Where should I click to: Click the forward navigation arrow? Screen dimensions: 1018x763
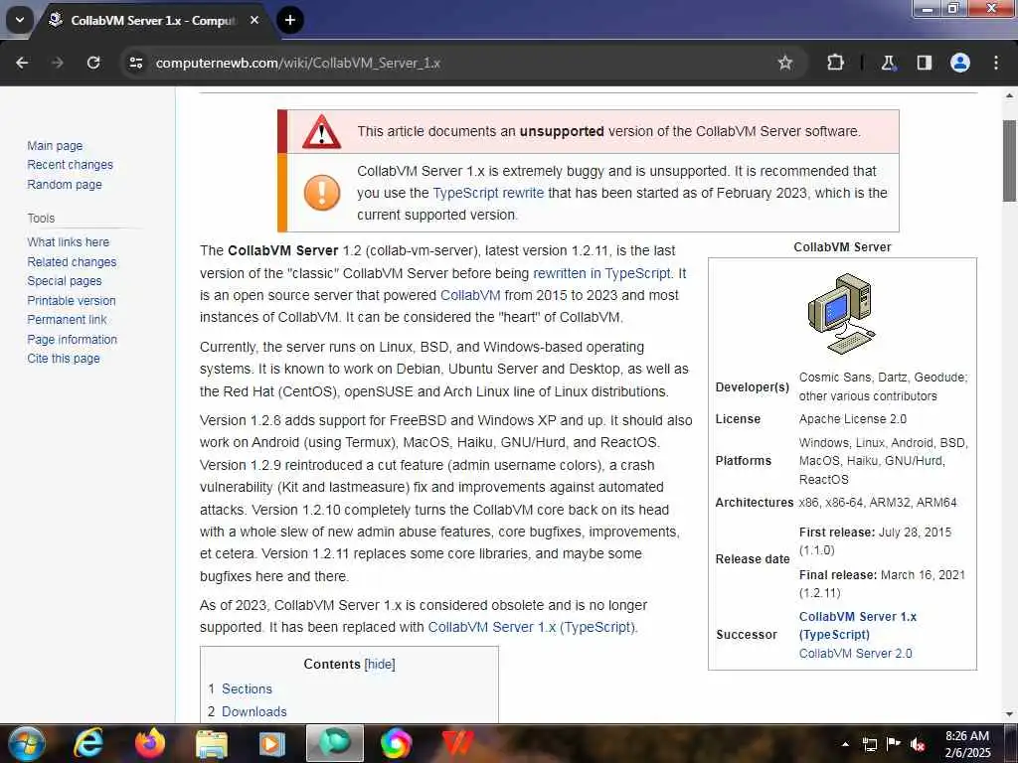[58, 63]
